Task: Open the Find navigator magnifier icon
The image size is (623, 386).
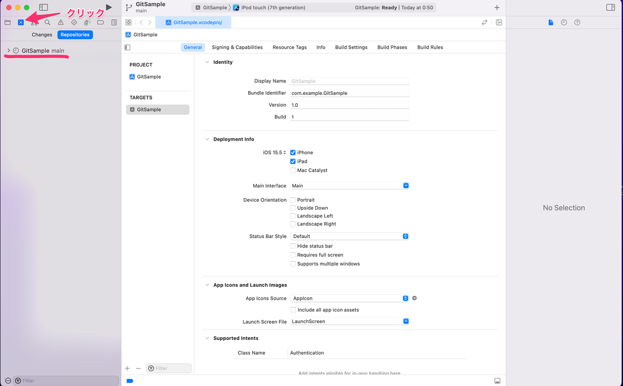Action: coord(48,22)
